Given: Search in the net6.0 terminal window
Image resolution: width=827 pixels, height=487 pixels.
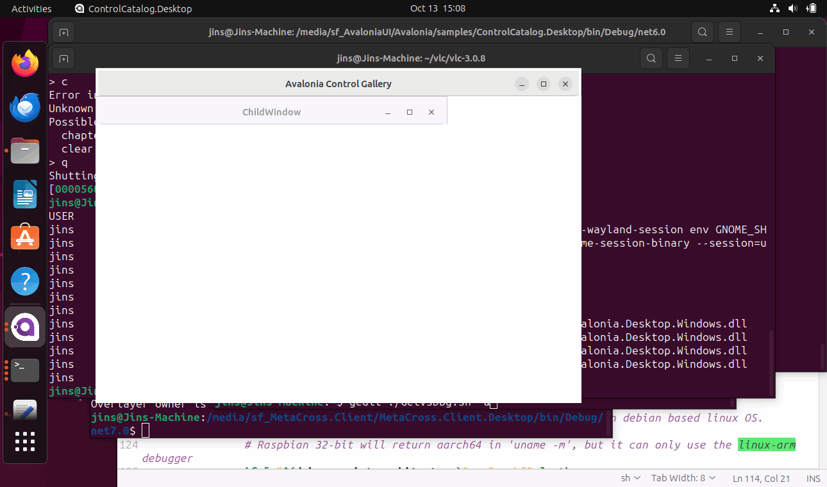Looking at the screenshot, I should pyautogui.click(x=703, y=32).
